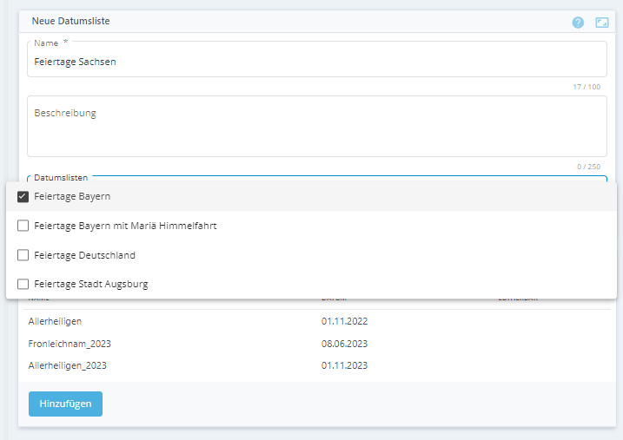Uncheck the Feiertage Bayern checkbox
Viewport: 623px width, 440px height.
click(x=23, y=196)
